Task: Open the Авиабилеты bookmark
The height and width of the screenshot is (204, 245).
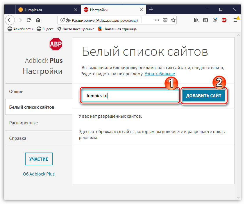Action: (x=20, y=29)
